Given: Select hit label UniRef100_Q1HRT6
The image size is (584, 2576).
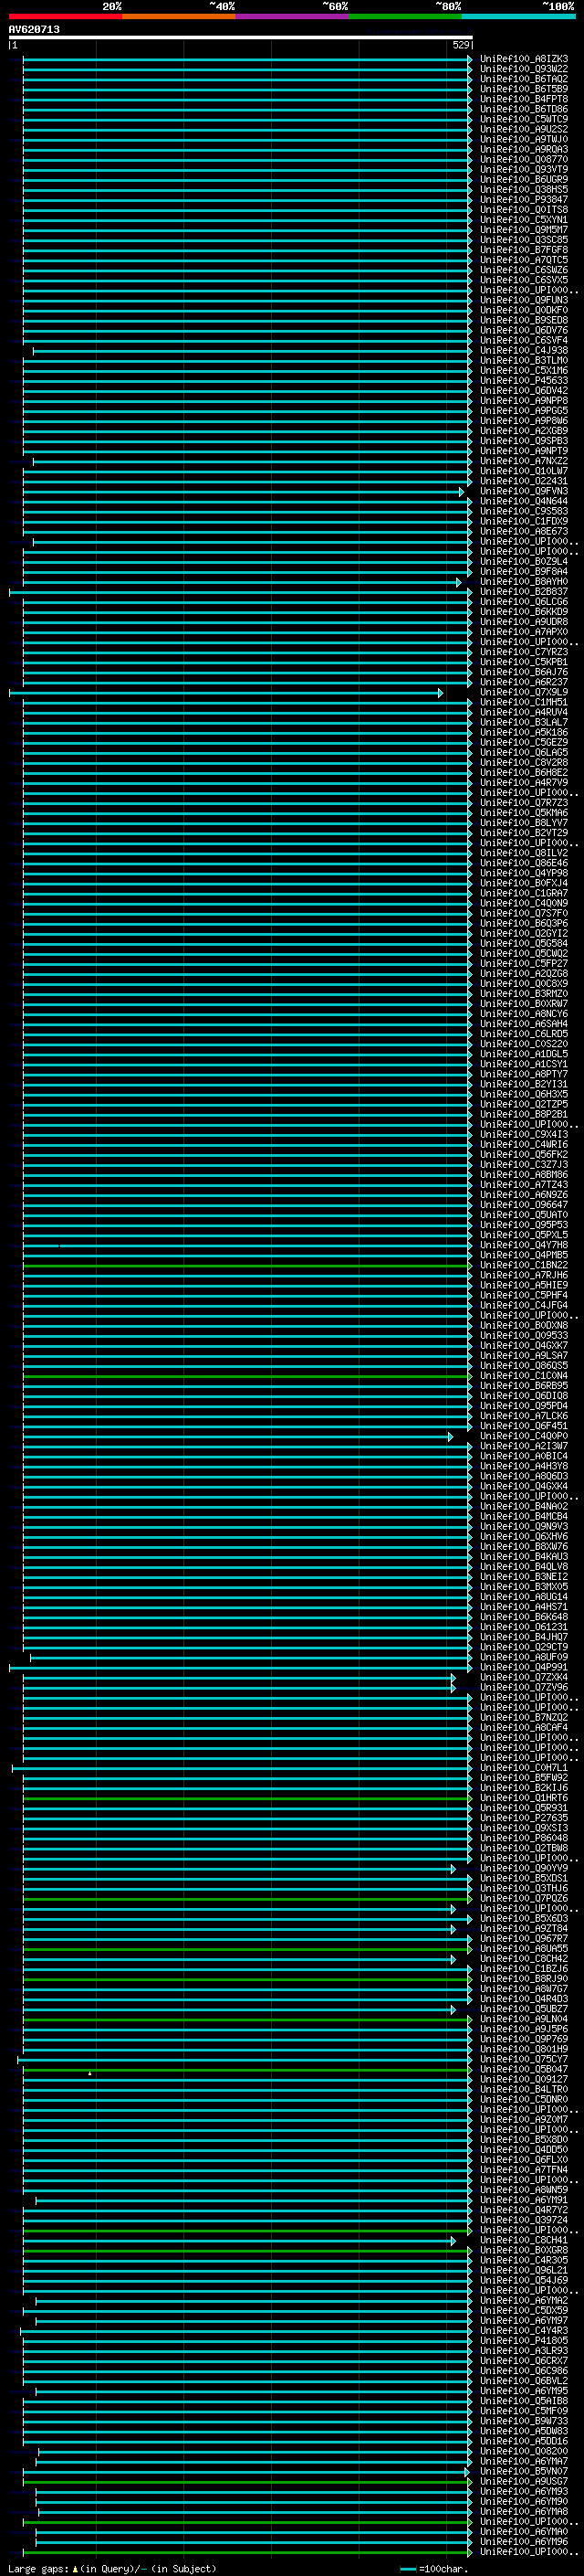Looking at the screenshot, I should 523,1798.
